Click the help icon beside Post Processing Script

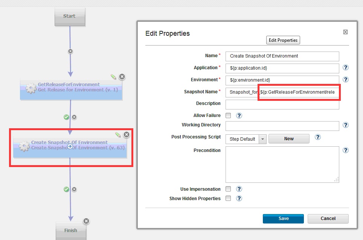tap(317, 137)
